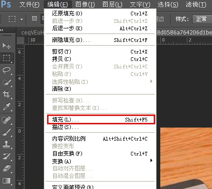Screen dimensions: 212x189
Task: Select the Clone Stamp tool
Action: tap(7, 144)
